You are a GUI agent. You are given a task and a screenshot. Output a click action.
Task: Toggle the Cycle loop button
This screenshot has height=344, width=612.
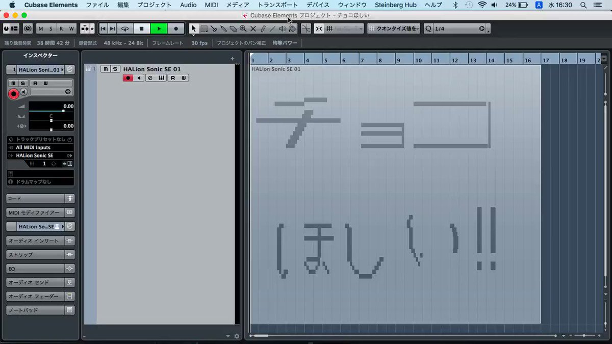[125, 29]
